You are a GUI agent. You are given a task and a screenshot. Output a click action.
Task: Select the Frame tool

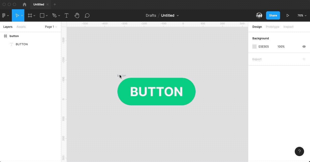pyautogui.click(x=30, y=15)
